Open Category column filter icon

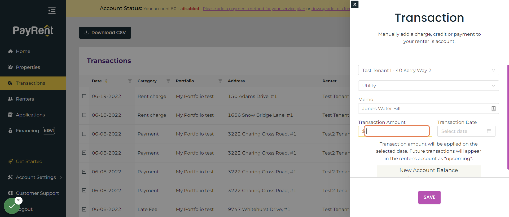pos(168,81)
